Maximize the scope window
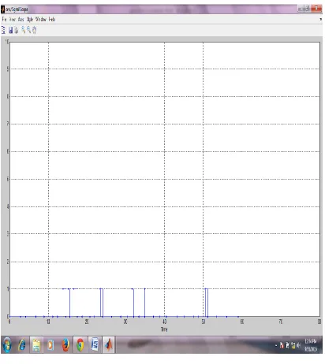 click(307, 9)
